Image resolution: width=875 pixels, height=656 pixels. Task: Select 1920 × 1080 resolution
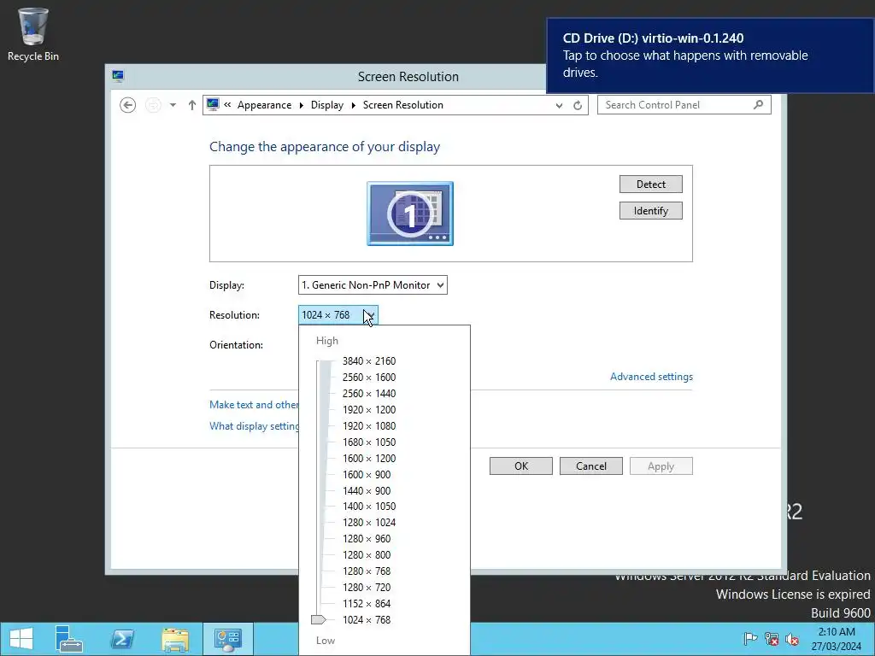[x=369, y=425]
